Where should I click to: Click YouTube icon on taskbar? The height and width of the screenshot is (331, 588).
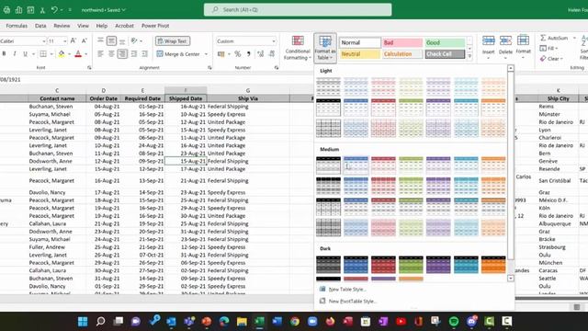tap(401, 321)
